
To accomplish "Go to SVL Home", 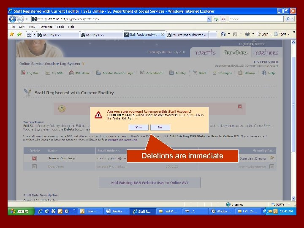I will (x=79, y=73).
